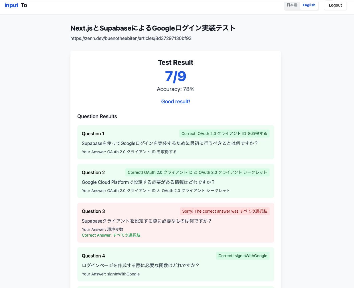Click the 7/9 score value
The height and width of the screenshot is (288, 354).
click(x=176, y=76)
